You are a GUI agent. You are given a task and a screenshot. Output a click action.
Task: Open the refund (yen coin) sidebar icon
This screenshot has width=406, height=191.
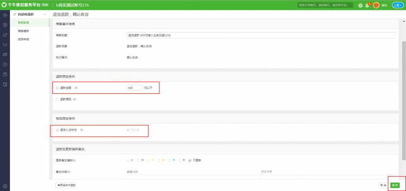tap(5, 25)
